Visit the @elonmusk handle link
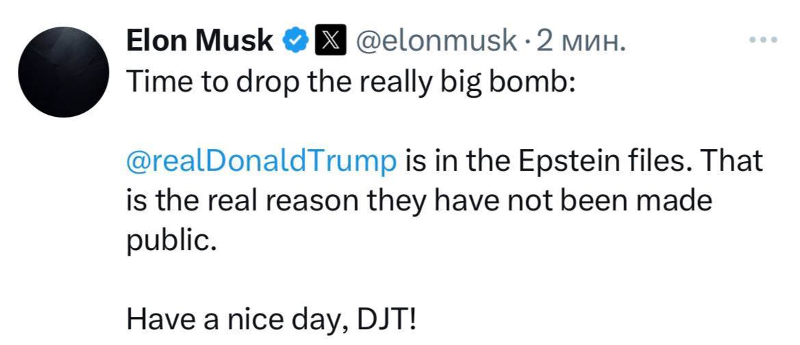This screenshot has height=345, width=800. [x=435, y=41]
